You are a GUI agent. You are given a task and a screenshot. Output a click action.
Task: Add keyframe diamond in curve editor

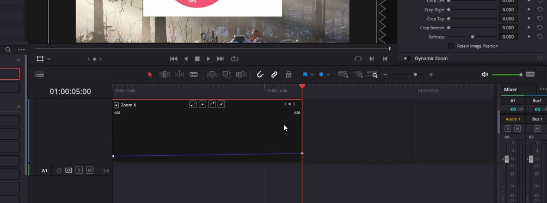point(290,104)
